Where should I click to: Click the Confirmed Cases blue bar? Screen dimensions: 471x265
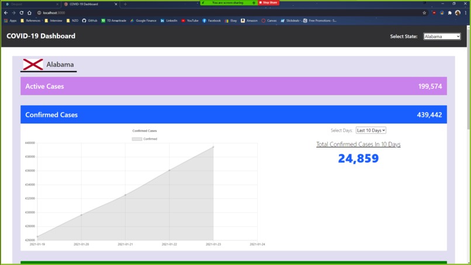[233, 114]
